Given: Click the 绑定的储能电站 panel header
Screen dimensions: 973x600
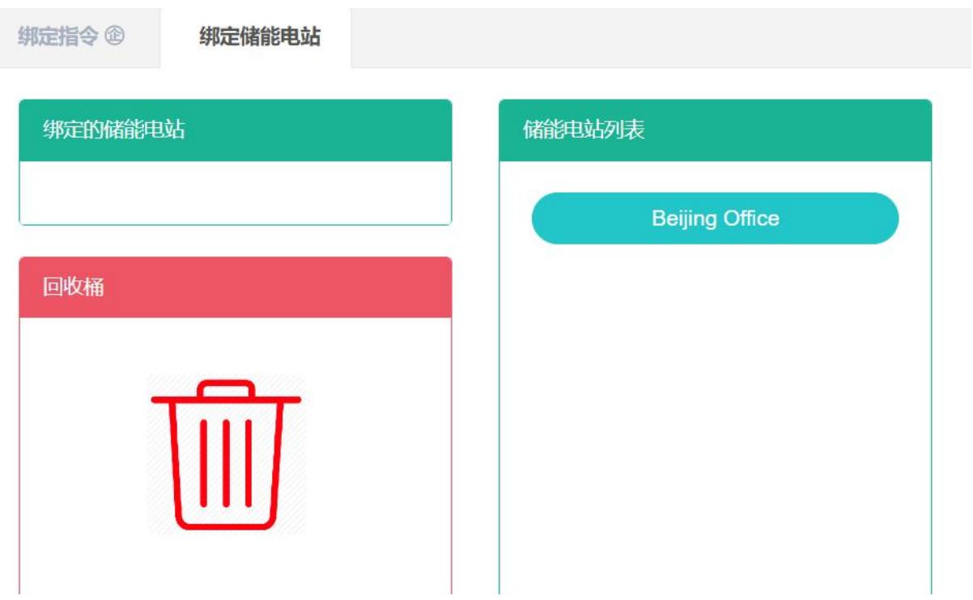Looking at the screenshot, I should 235,130.
